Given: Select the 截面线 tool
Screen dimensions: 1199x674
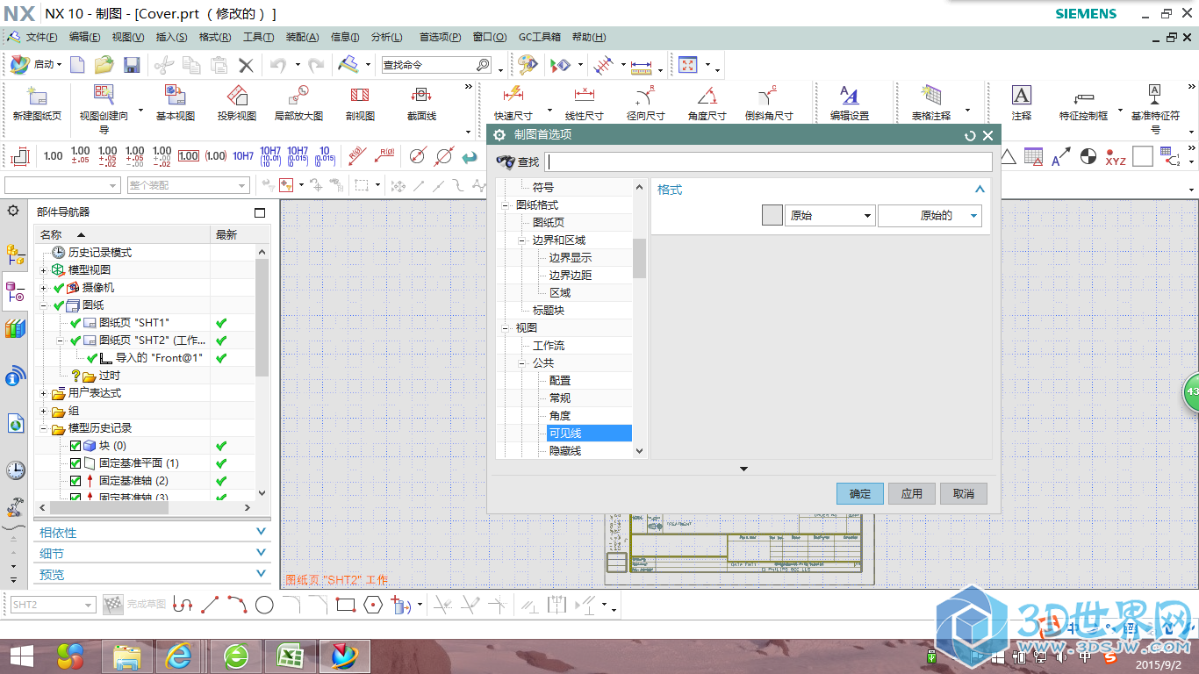Looking at the screenshot, I should point(421,104).
